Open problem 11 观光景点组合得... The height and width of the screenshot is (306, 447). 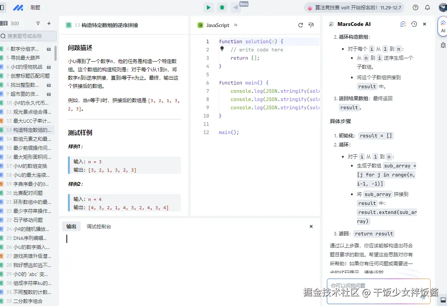pyautogui.click(x=32, y=112)
